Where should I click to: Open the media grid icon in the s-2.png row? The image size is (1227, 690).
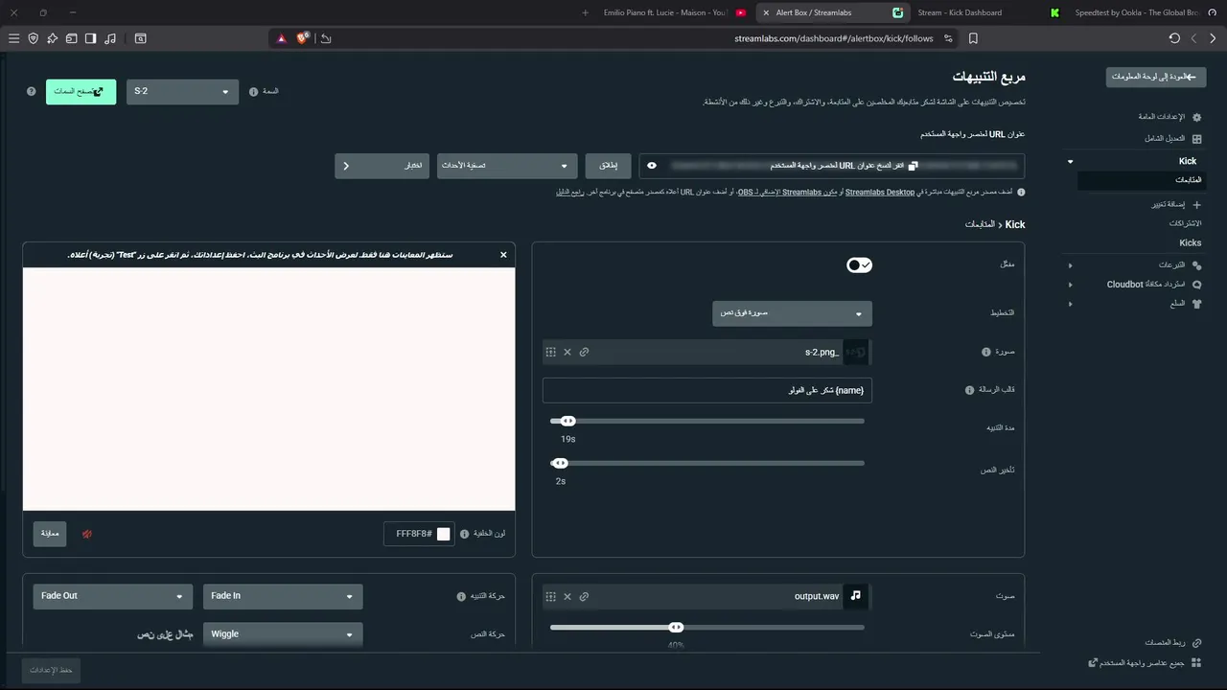(550, 352)
